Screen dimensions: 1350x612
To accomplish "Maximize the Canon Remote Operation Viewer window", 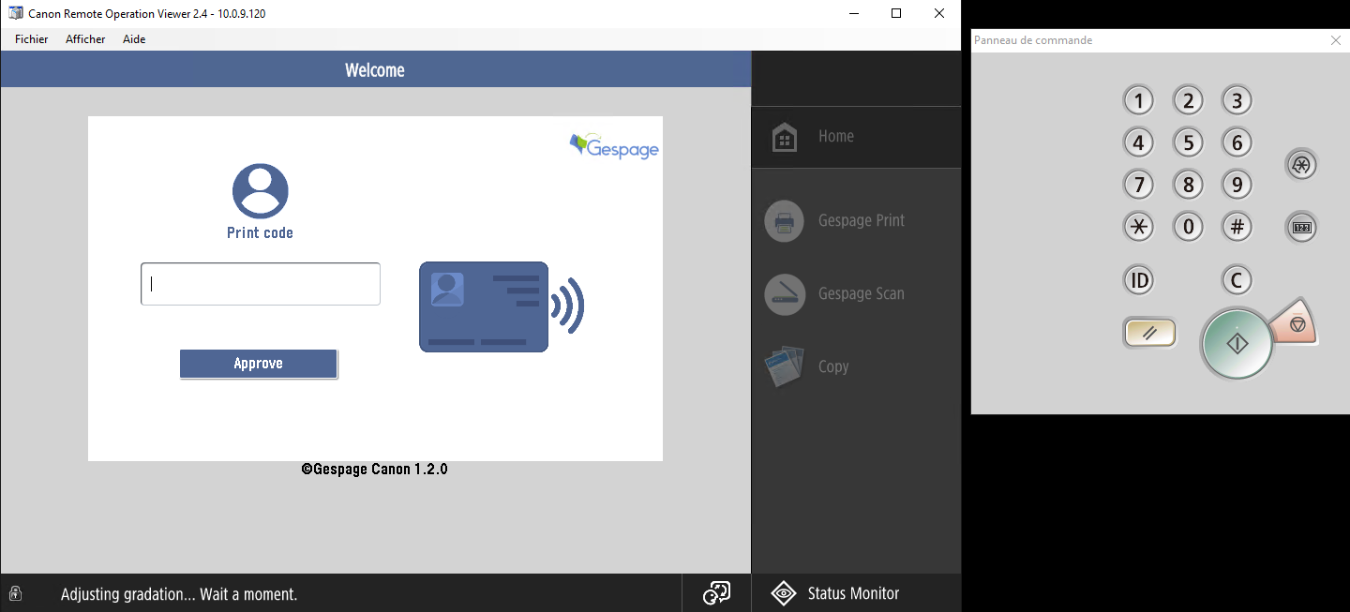I will point(896,13).
